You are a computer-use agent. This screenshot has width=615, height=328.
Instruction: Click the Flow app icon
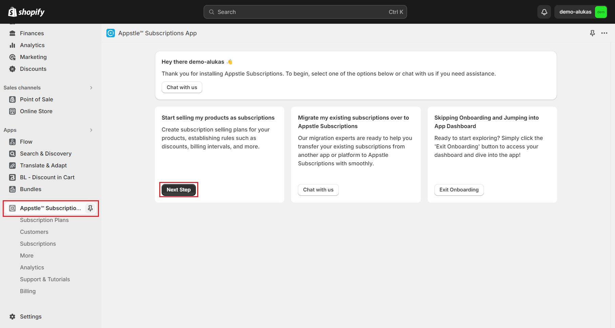pyautogui.click(x=13, y=142)
